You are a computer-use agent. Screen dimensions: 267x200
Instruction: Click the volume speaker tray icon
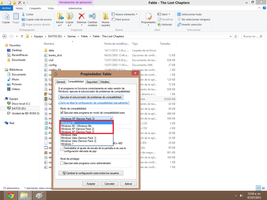[x=241, y=196]
